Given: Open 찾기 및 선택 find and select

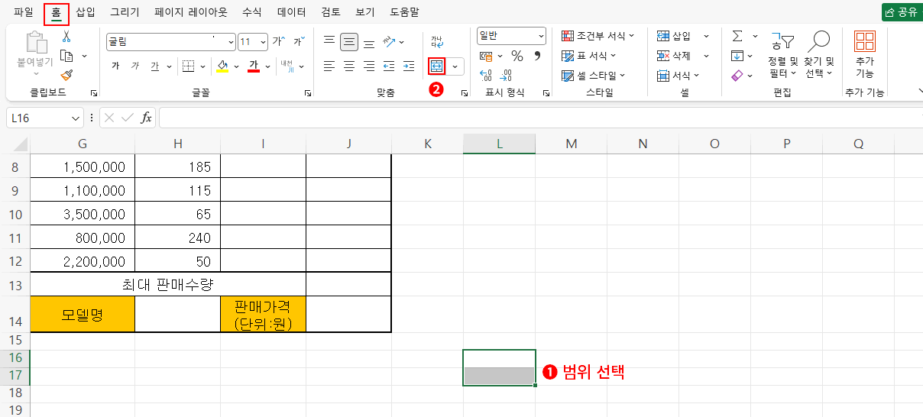Looking at the screenshot, I should (x=820, y=55).
